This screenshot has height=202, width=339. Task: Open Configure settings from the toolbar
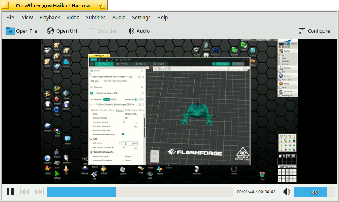314,31
